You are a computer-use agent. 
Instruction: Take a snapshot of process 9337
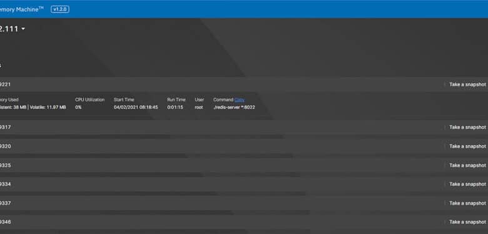click(x=467, y=203)
